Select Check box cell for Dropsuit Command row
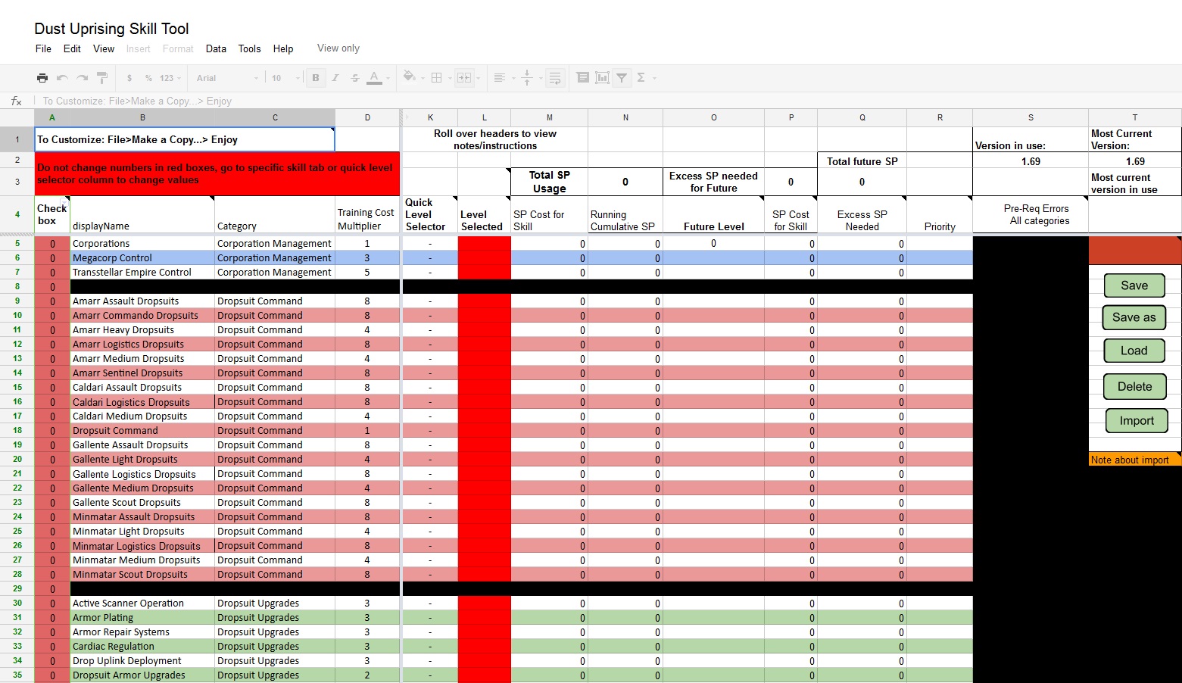 [x=52, y=430]
